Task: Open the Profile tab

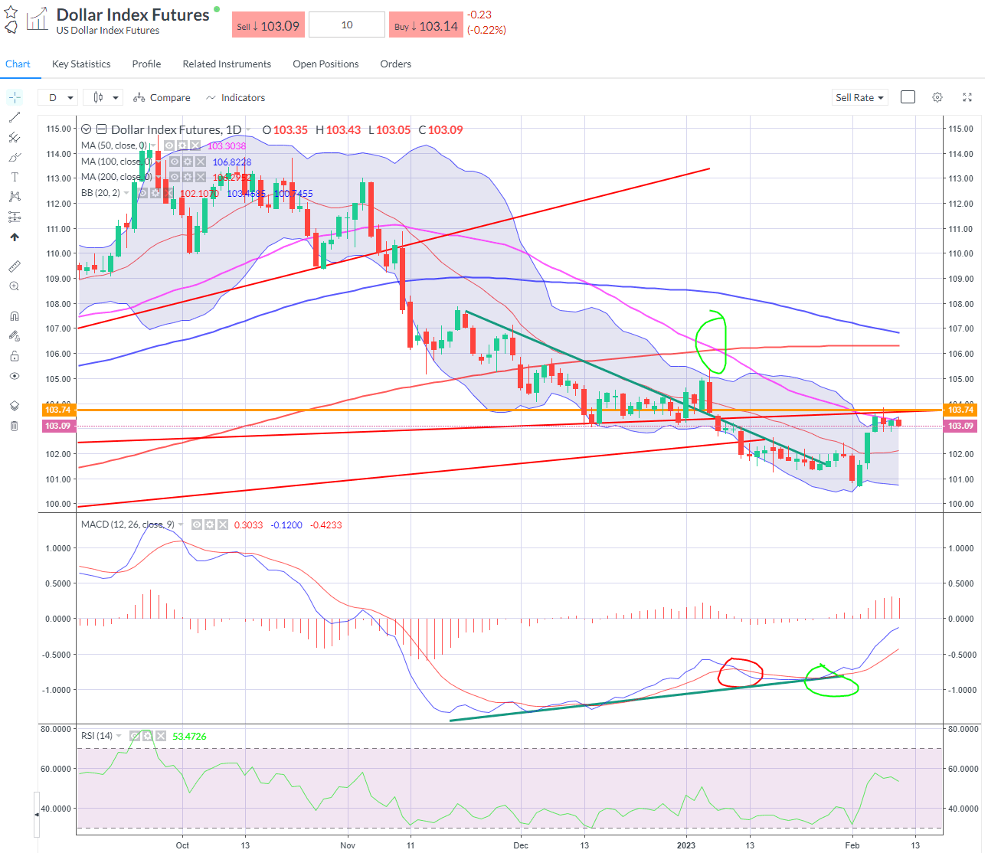Action: [146, 64]
